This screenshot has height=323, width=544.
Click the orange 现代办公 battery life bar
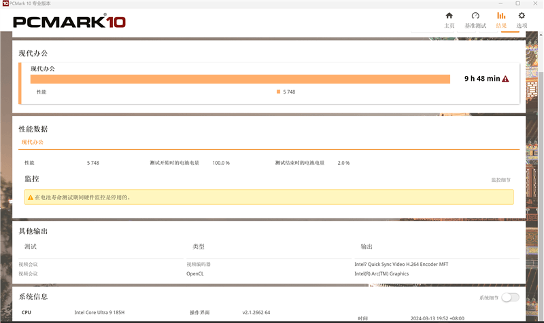[x=240, y=79]
